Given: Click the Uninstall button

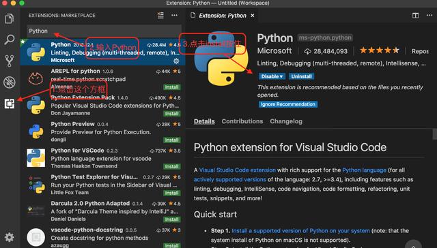Looking at the screenshot, I should [x=301, y=76].
